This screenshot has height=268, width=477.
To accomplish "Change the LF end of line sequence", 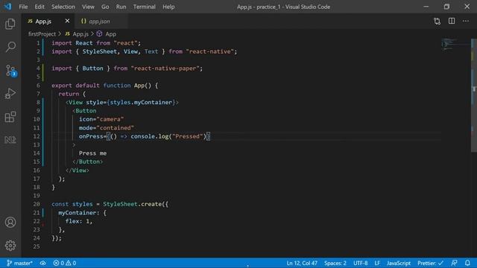I will click(377, 263).
